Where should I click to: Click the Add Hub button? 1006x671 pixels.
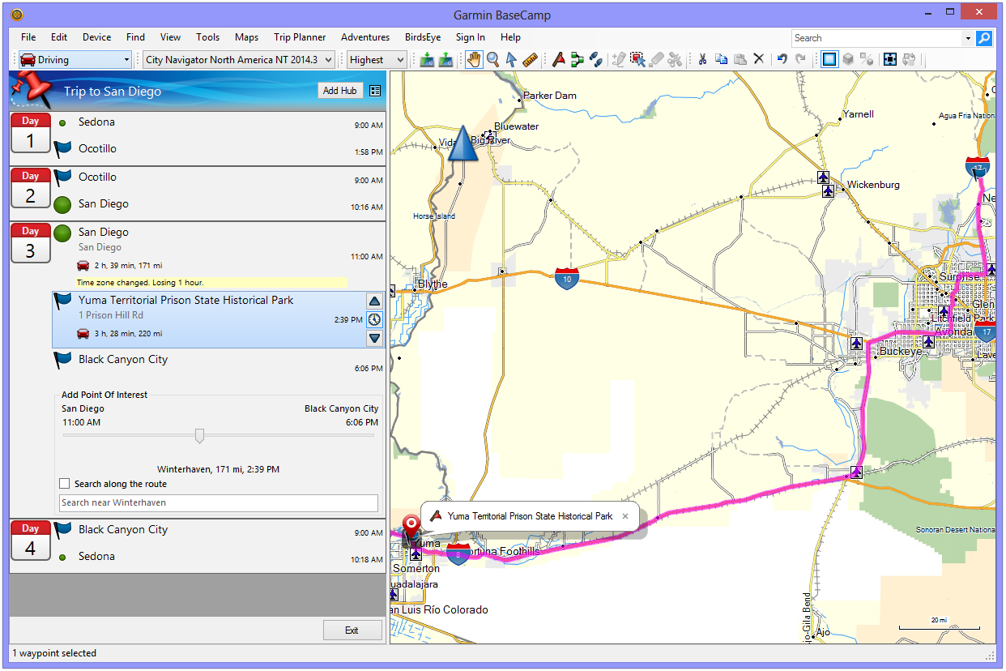[339, 91]
